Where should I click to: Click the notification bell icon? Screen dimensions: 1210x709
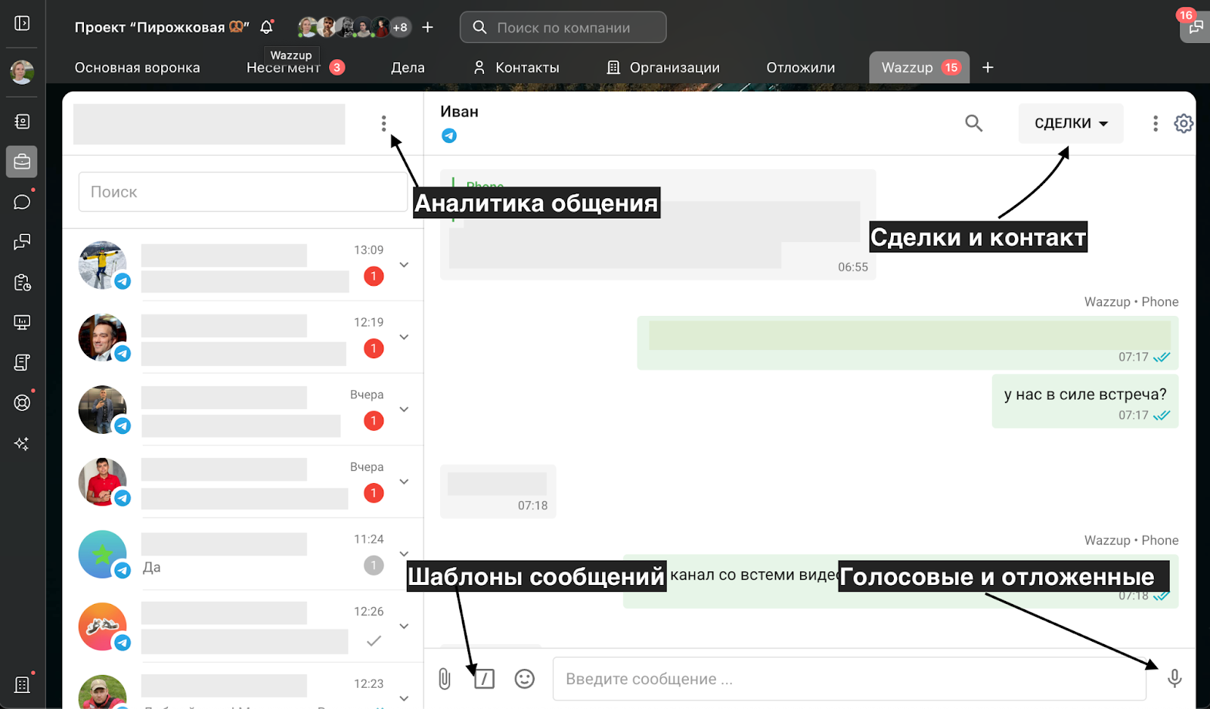266,27
